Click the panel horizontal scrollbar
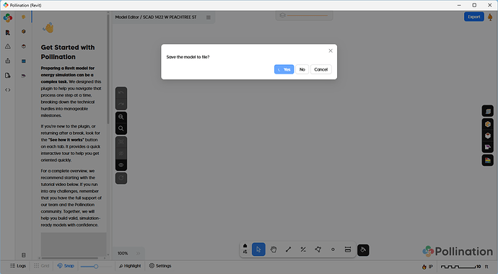498x274 pixels. click(70, 258)
